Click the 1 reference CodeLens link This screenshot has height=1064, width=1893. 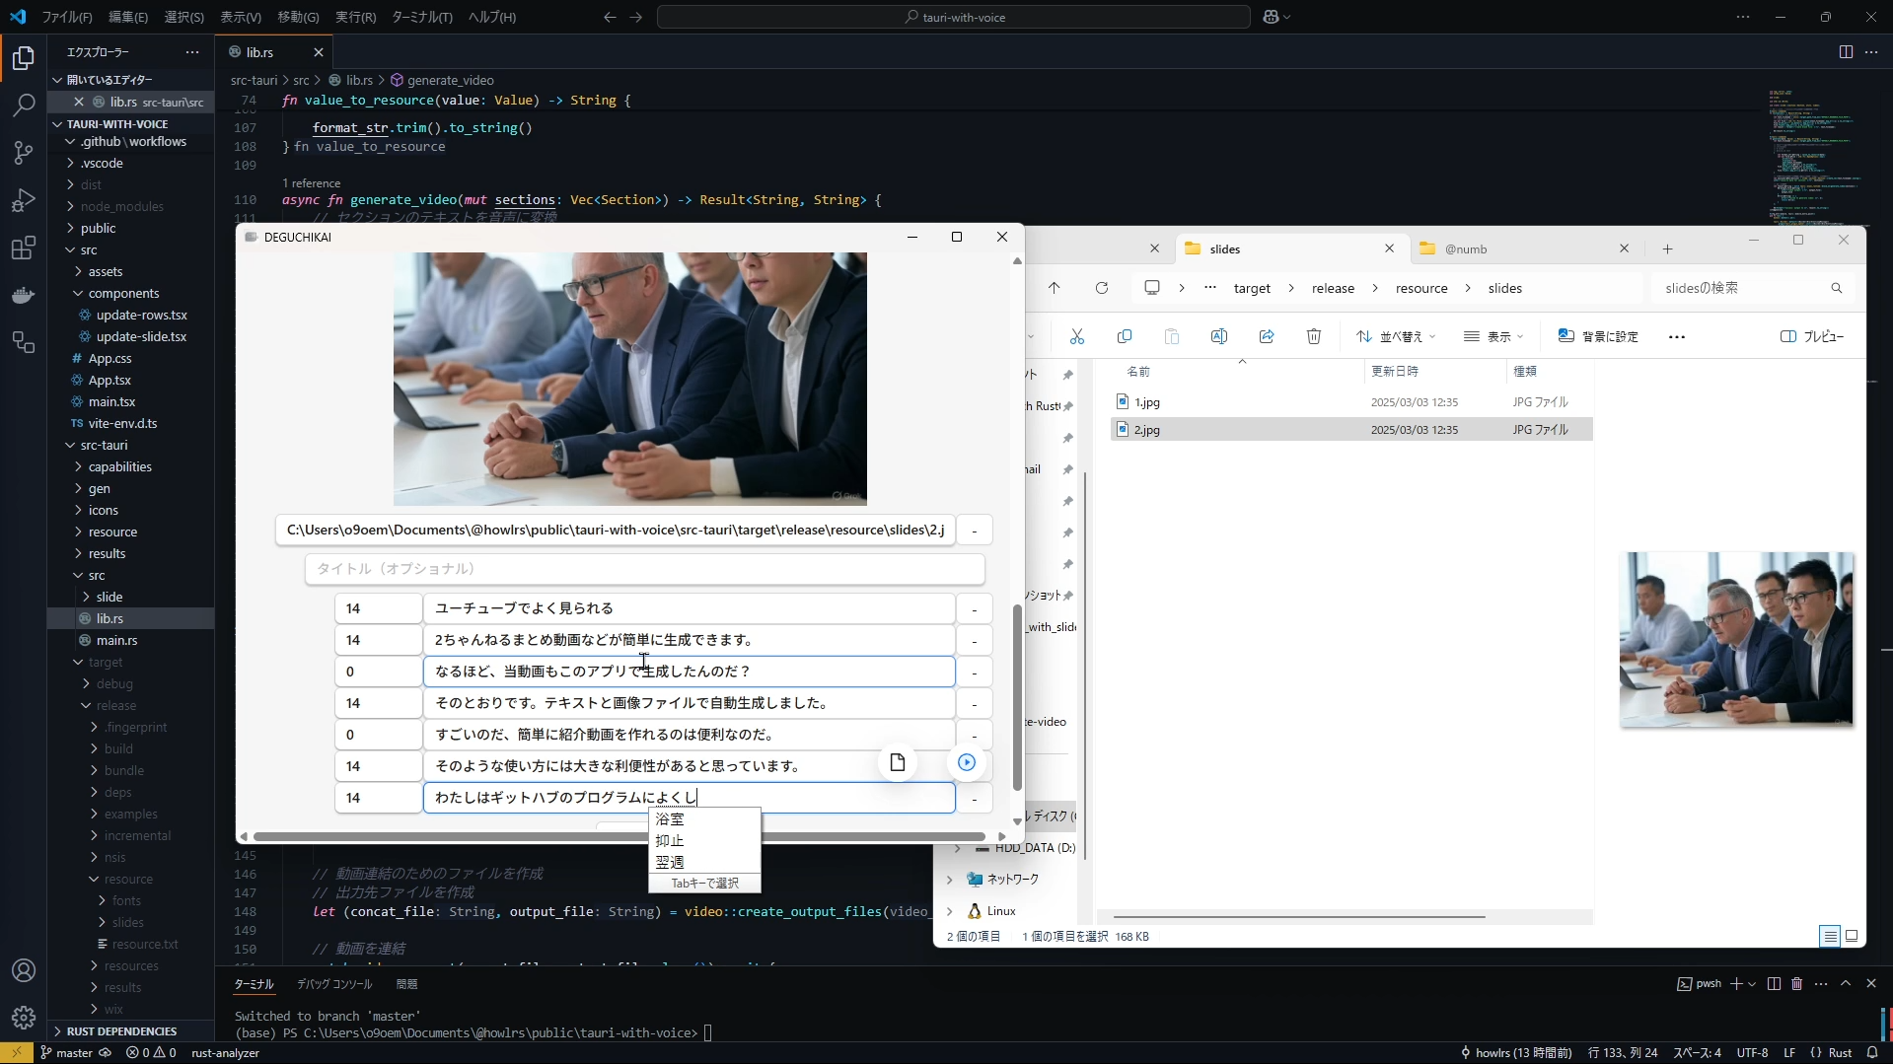click(x=312, y=182)
